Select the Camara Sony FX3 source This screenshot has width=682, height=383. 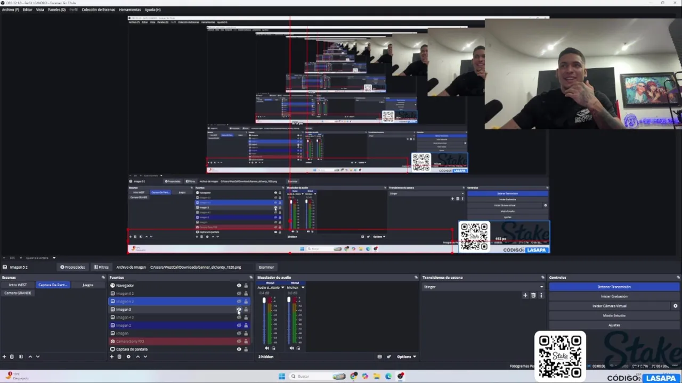[178, 342]
